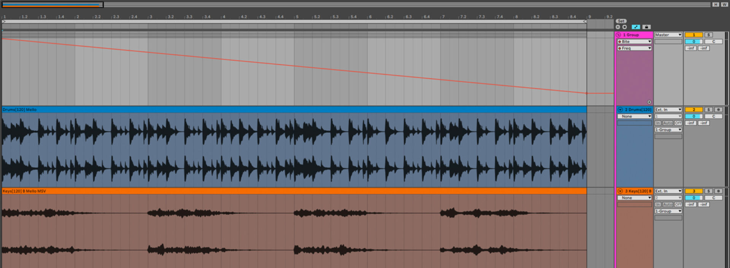
Task: Go to the next locator arrow
Action: (625, 27)
